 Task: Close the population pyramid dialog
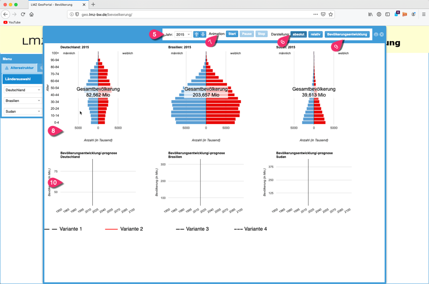coord(381,34)
